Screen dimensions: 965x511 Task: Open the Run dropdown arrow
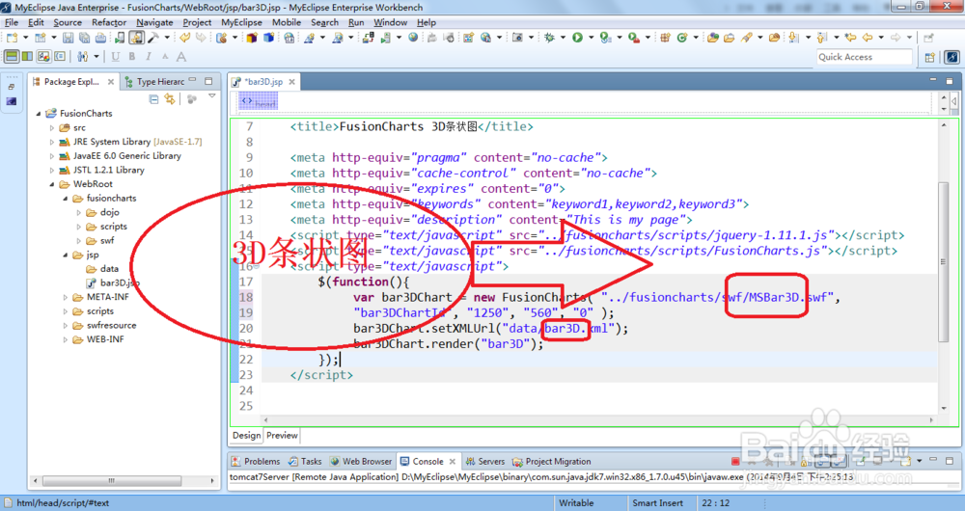[591, 38]
